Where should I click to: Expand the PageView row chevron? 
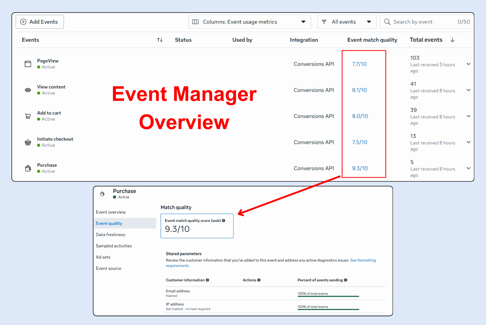coord(468,64)
